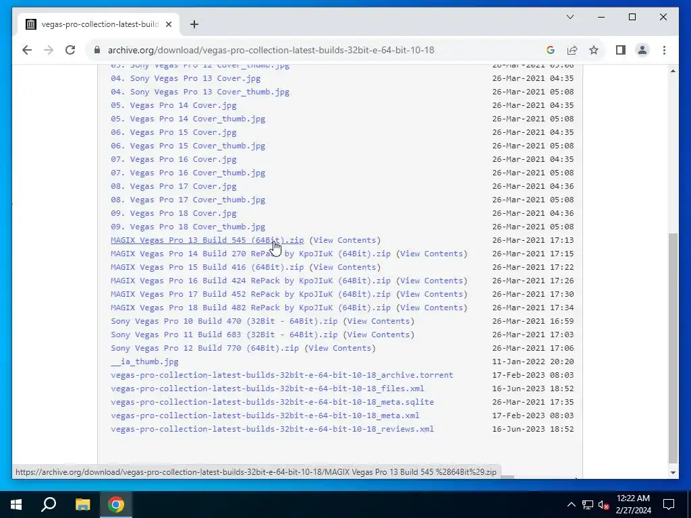The width and height of the screenshot is (691, 518).
Task: Open a new browser tab
Action: point(194,24)
